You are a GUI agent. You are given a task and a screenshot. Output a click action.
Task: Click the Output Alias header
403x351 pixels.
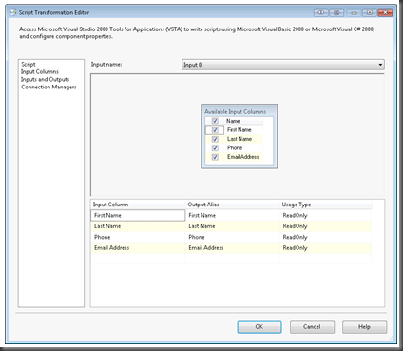pos(233,205)
